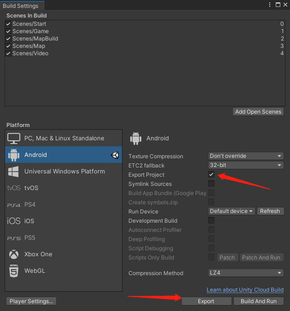This screenshot has height=311, width=290.
Task: Select the Scenes/MapBuild scene row
Action: click(x=145, y=39)
